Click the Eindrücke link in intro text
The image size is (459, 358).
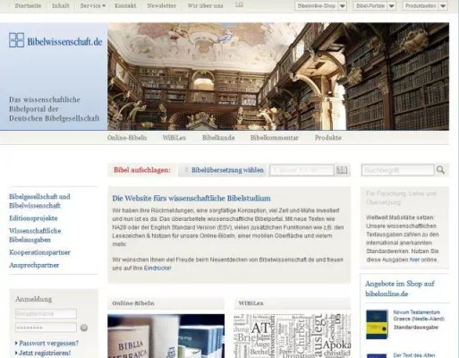coord(157,268)
